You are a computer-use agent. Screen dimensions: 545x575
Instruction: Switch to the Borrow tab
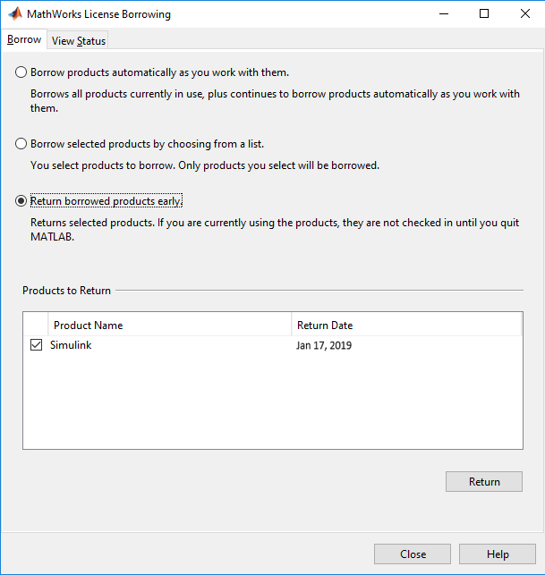[24, 40]
